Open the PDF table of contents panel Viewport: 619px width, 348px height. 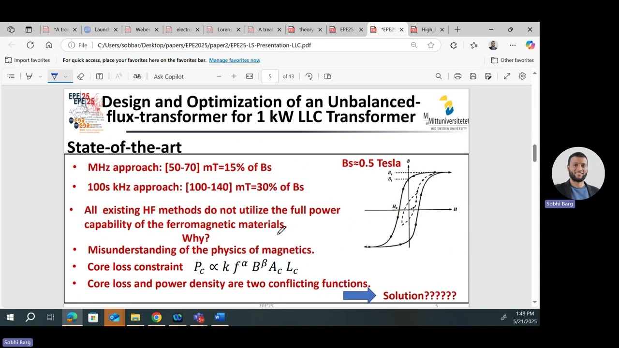[11, 76]
